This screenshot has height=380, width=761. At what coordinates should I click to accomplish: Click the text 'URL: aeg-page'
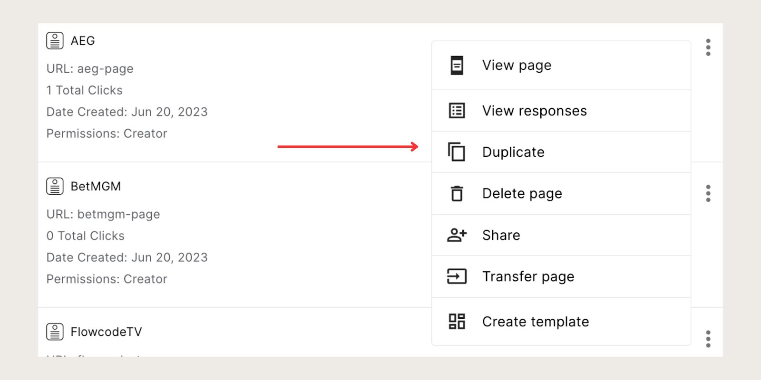(x=90, y=69)
